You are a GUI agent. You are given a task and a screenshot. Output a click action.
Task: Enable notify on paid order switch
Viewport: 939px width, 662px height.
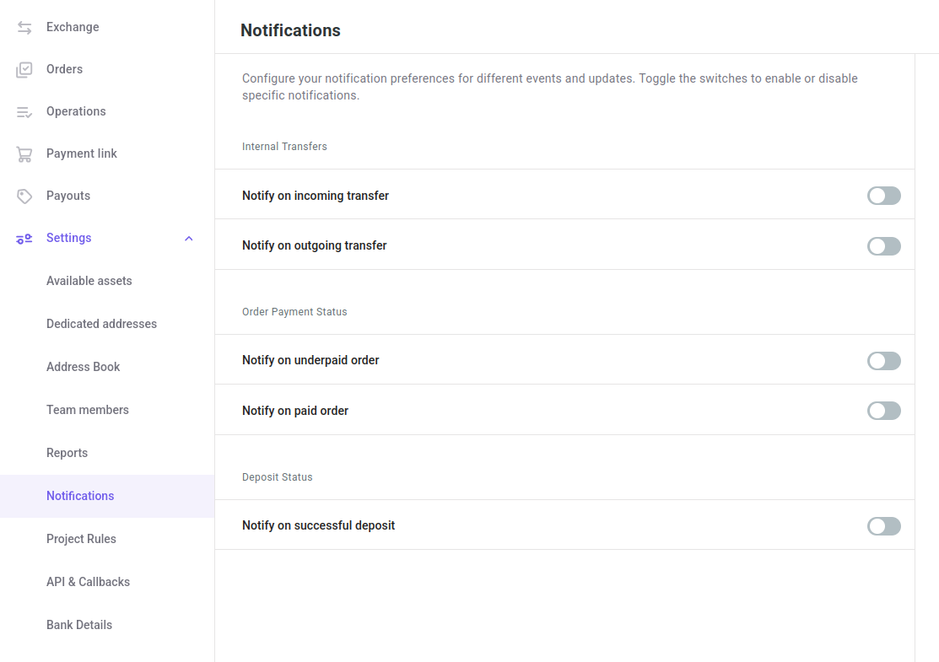(x=883, y=411)
